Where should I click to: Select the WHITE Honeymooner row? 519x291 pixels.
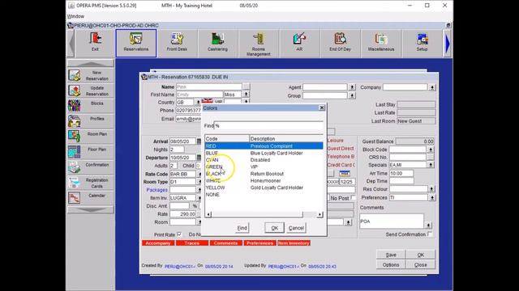point(264,180)
